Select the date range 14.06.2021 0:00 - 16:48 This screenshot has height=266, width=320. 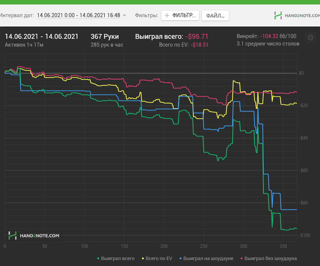coord(79,15)
